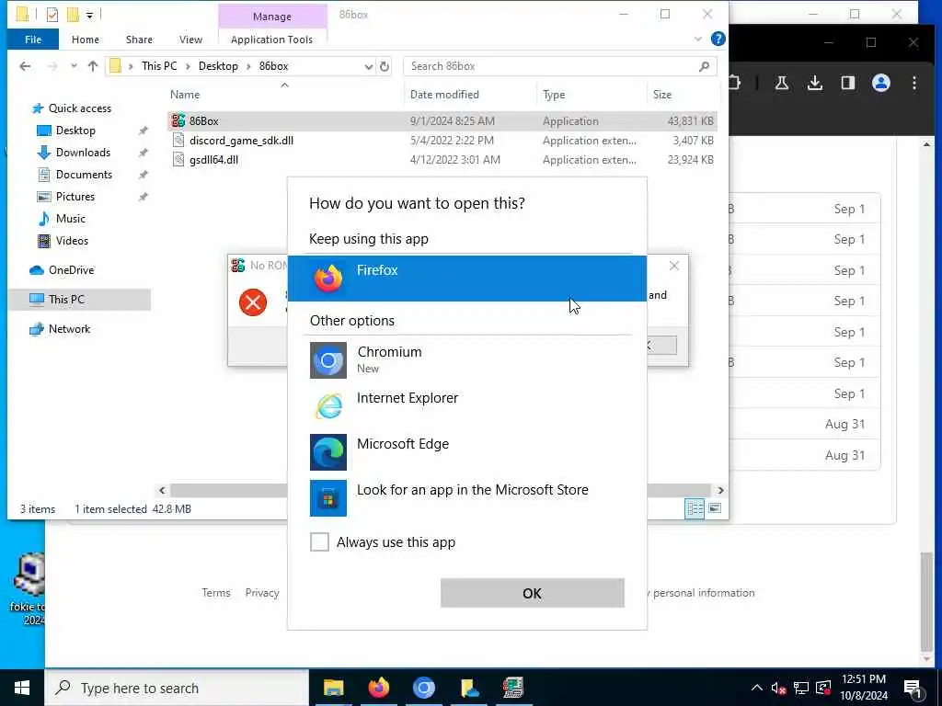Go up one folder level arrow
The width and height of the screenshot is (942, 706).
click(93, 66)
